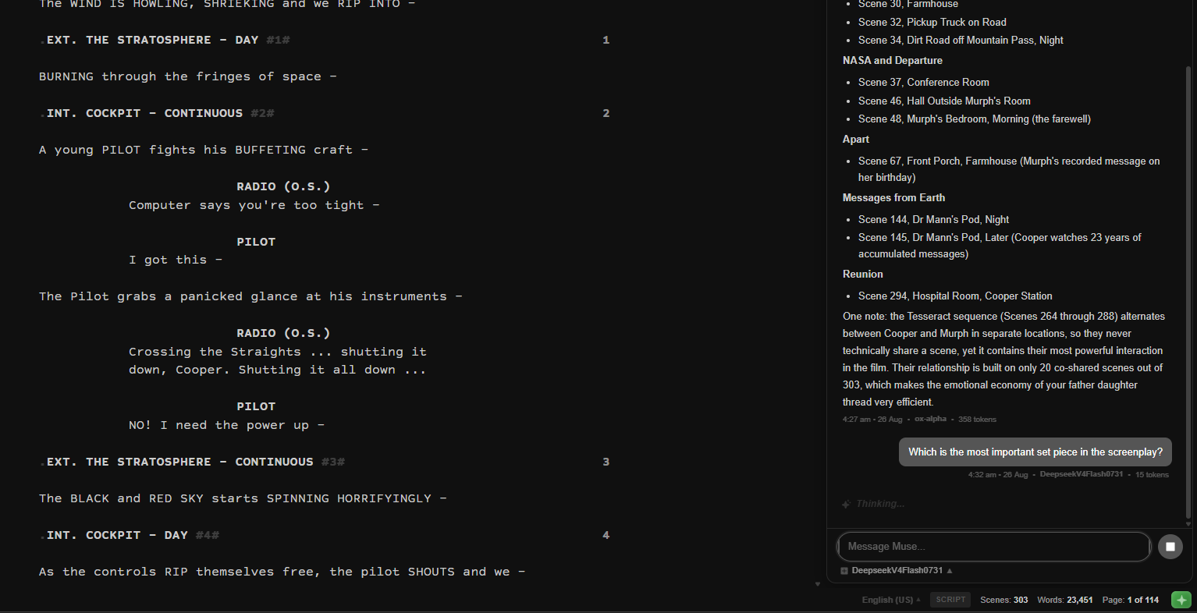Viewport: 1197px width, 613px height.
Task: Click the 'Messages from Earth' heading
Action: [x=894, y=197]
